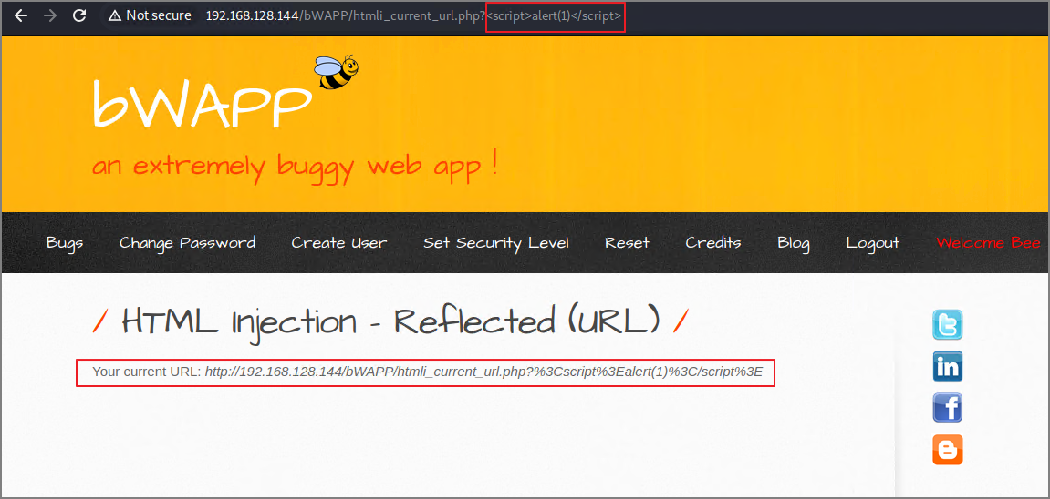This screenshot has height=499, width=1050.
Task: Click the address bar URL field
Action: click(x=413, y=15)
